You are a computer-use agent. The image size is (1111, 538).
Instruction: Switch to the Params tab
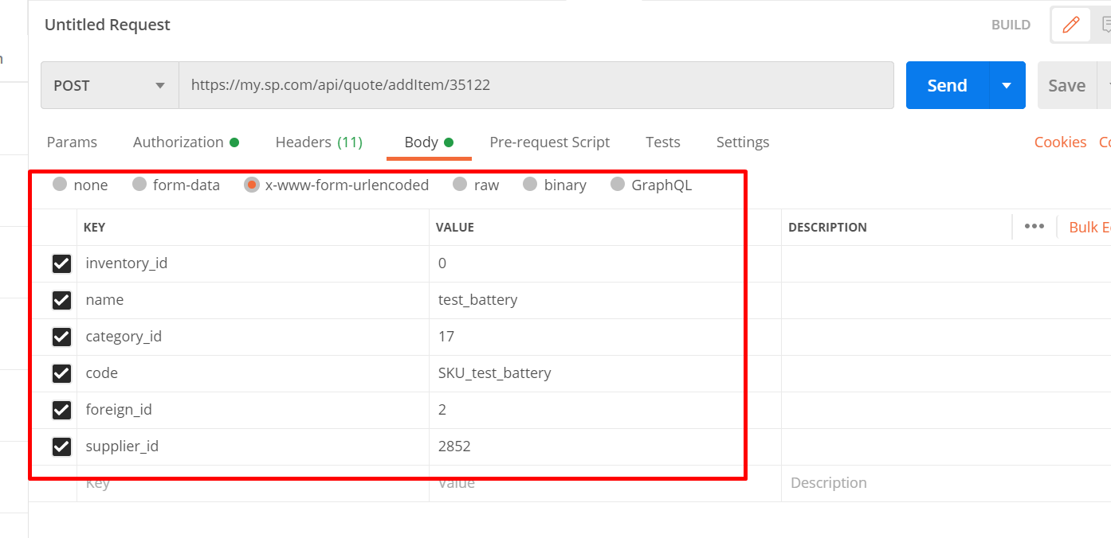pos(72,142)
